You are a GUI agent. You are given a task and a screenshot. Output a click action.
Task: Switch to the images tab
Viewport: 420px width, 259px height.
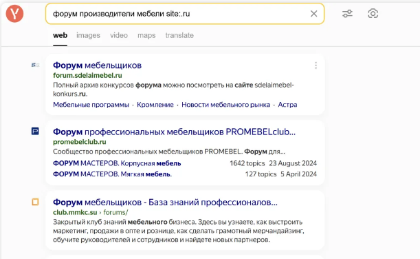(x=88, y=35)
